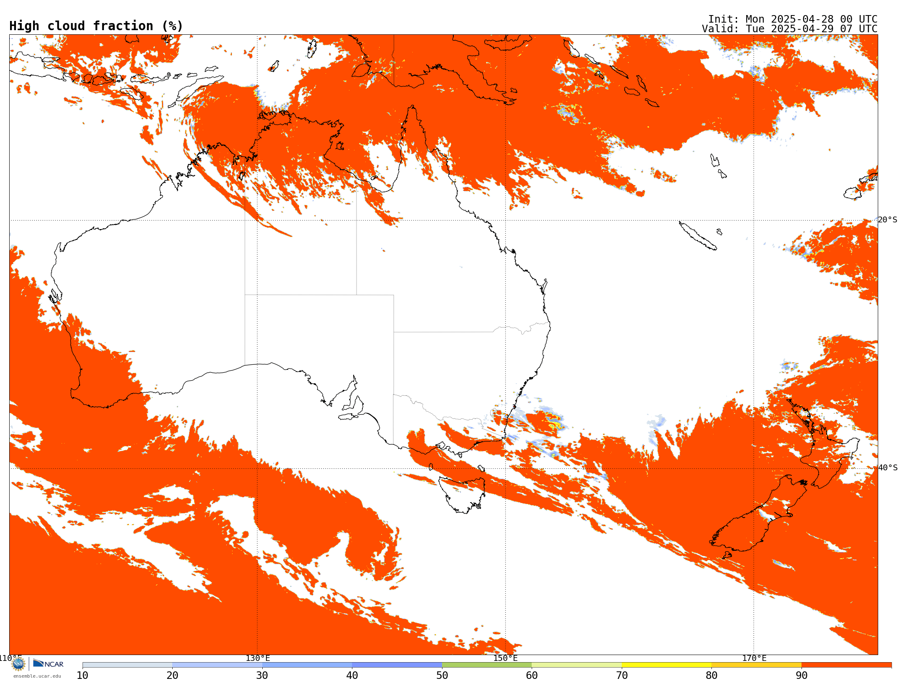This screenshot has height=681, width=905.
Task: Click the 10-20 light grey colorbar segment
Action: [127, 665]
